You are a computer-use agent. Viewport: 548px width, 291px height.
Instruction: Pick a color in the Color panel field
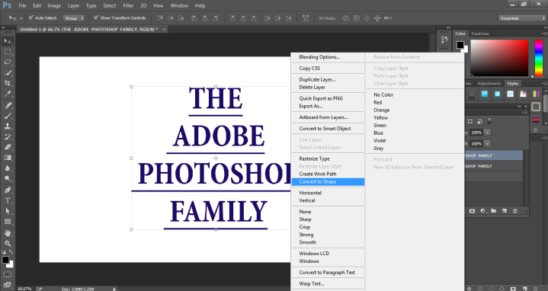(x=499, y=58)
